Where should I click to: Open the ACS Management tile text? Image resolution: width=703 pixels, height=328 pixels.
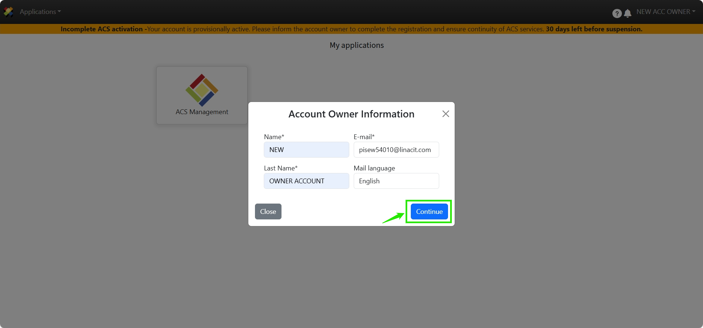pyautogui.click(x=202, y=112)
